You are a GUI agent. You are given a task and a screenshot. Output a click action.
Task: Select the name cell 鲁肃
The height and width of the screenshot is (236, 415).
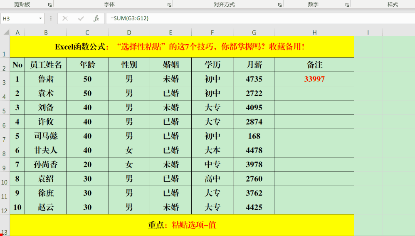(46, 79)
